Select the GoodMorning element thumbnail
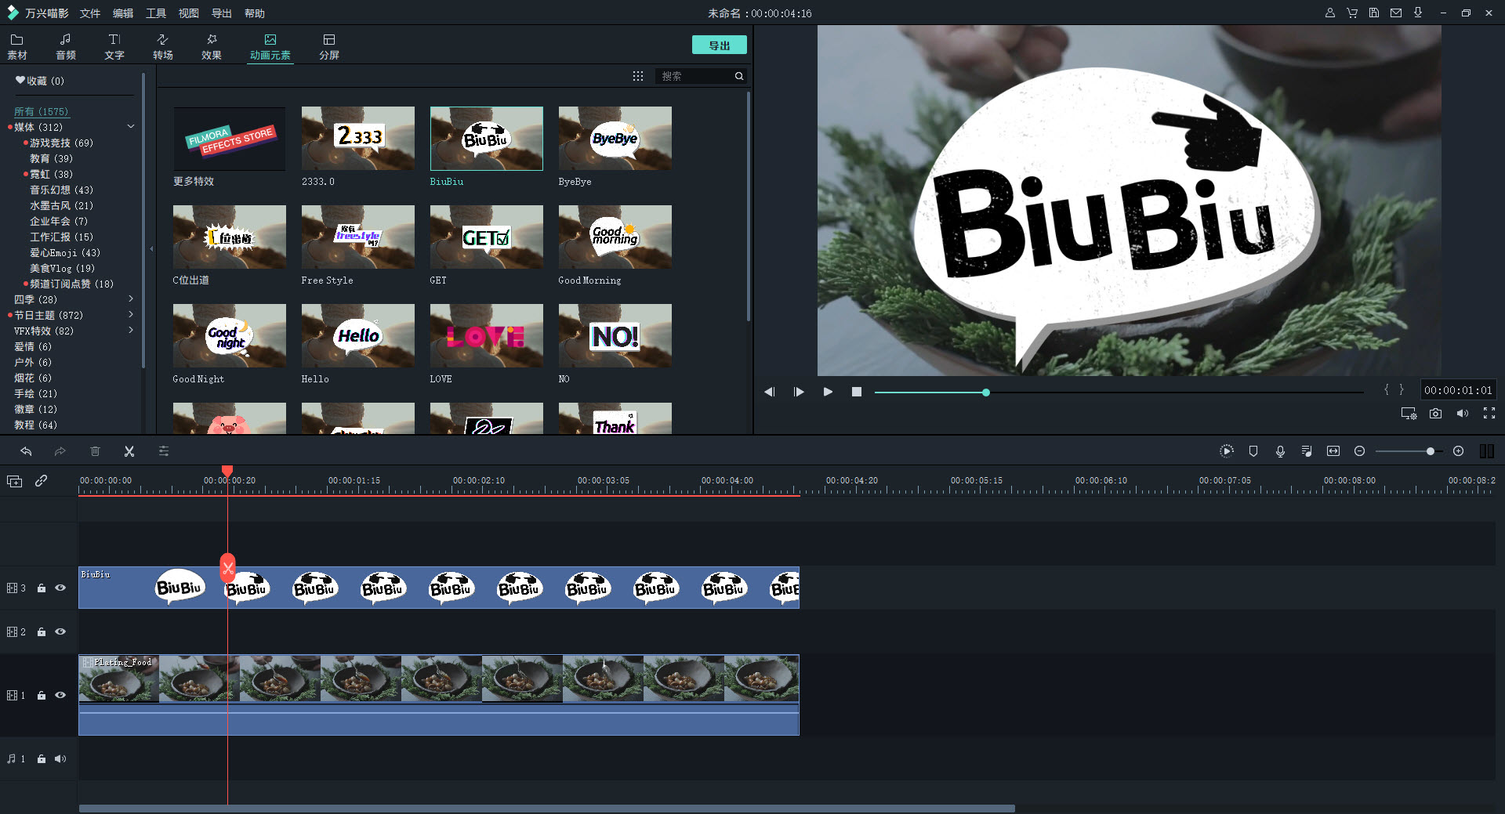1505x814 pixels. pyautogui.click(x=615, y=237)
